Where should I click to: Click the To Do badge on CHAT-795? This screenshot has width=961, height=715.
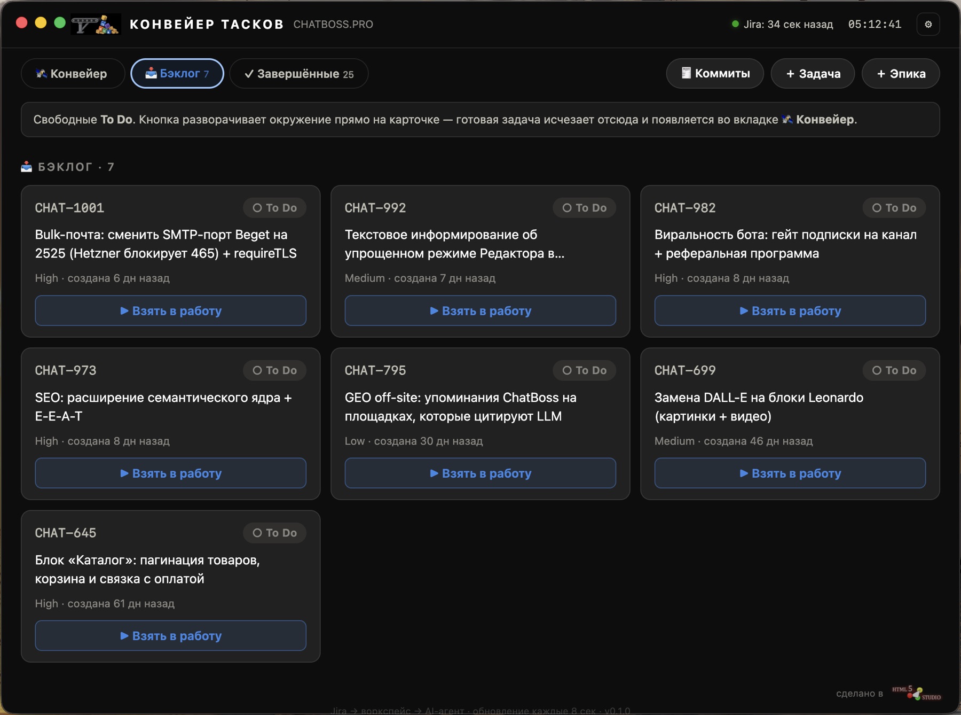584,370
